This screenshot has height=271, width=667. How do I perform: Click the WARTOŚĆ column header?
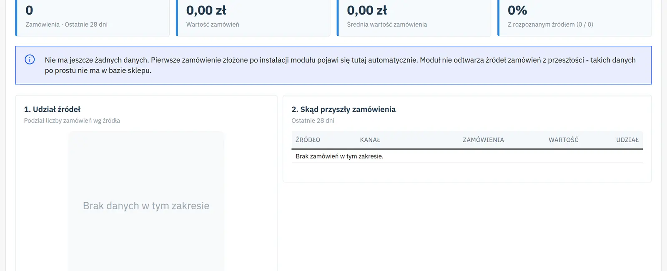click(x=563, y=140)
